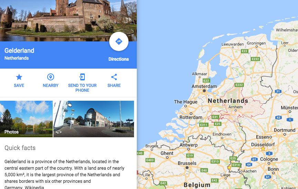Viewport: 298px width, 189px height.
Task: Open Nearby search pin icon
Action: pyautogui.click(x=51, y=77)
